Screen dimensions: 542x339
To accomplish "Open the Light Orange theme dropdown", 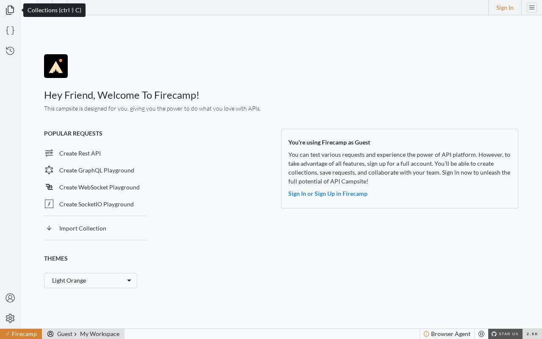I will (91, 281).
